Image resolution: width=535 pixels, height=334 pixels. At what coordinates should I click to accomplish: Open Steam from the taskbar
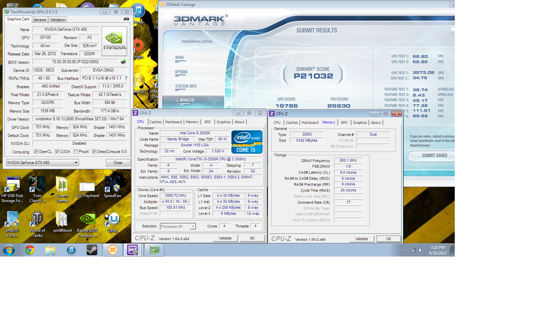pyautogui.click(x=92, y=250)
